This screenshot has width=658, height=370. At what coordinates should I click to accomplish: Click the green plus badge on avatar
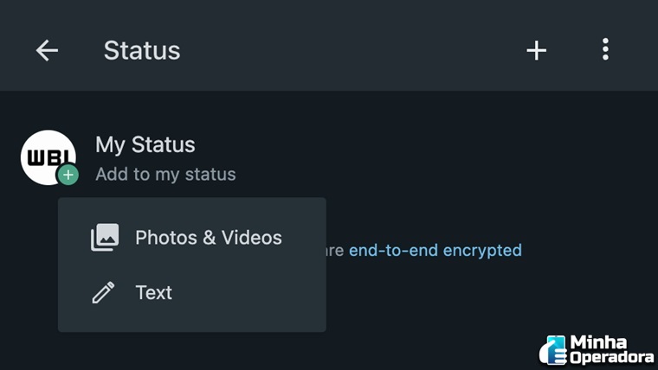pos(68,175)
